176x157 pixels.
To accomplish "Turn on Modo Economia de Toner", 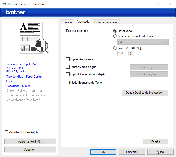I will (x=68, y=83).
